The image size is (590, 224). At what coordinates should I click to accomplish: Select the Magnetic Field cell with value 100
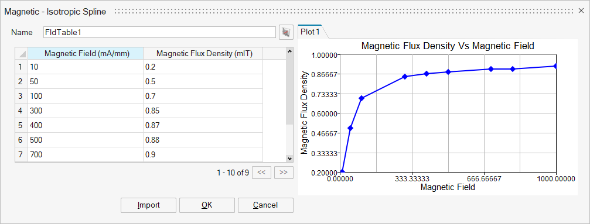(x=86, y=97)
